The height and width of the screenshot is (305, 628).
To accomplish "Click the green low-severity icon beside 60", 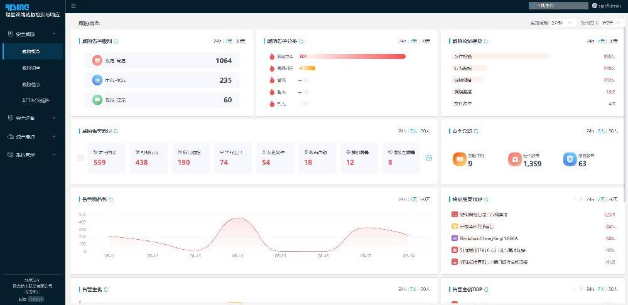I will pyautogui.click(x=97, y=100).
